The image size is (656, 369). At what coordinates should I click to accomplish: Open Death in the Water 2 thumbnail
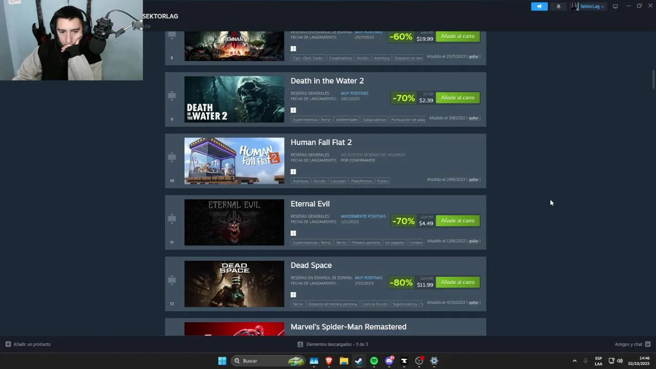click(x=234, y=99)
